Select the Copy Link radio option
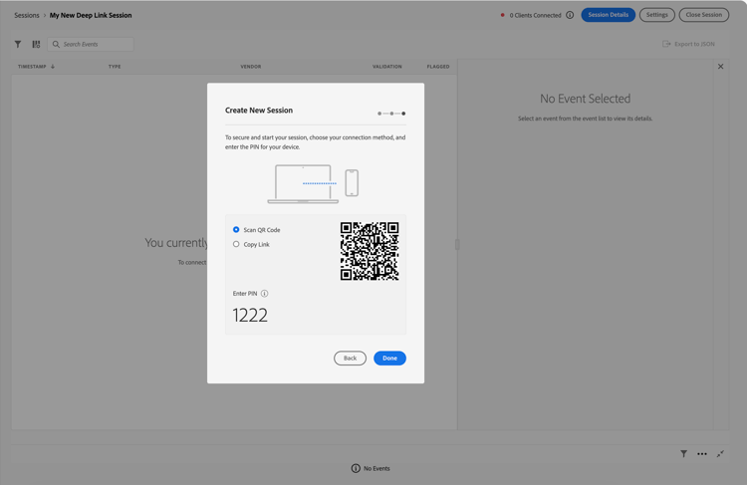Image resolution: width=747 pixels, height=485 pixels. [x=236, y=244]
